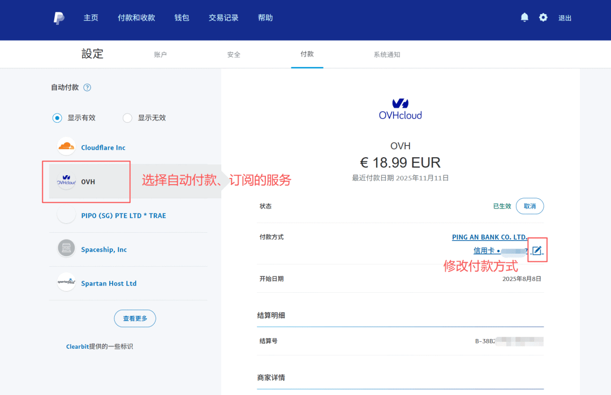Select the PIPO (SG) PTE LTD circle icon
611x395 pixels.
coord(66,215)
